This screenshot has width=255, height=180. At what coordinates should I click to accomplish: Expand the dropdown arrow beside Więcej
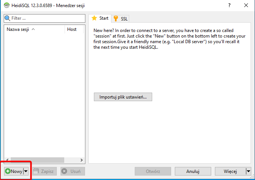[x=248, y=171]
